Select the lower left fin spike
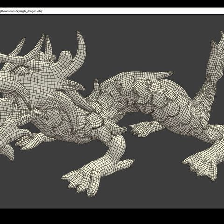This screenshot has height=224, width=224. 8,151
